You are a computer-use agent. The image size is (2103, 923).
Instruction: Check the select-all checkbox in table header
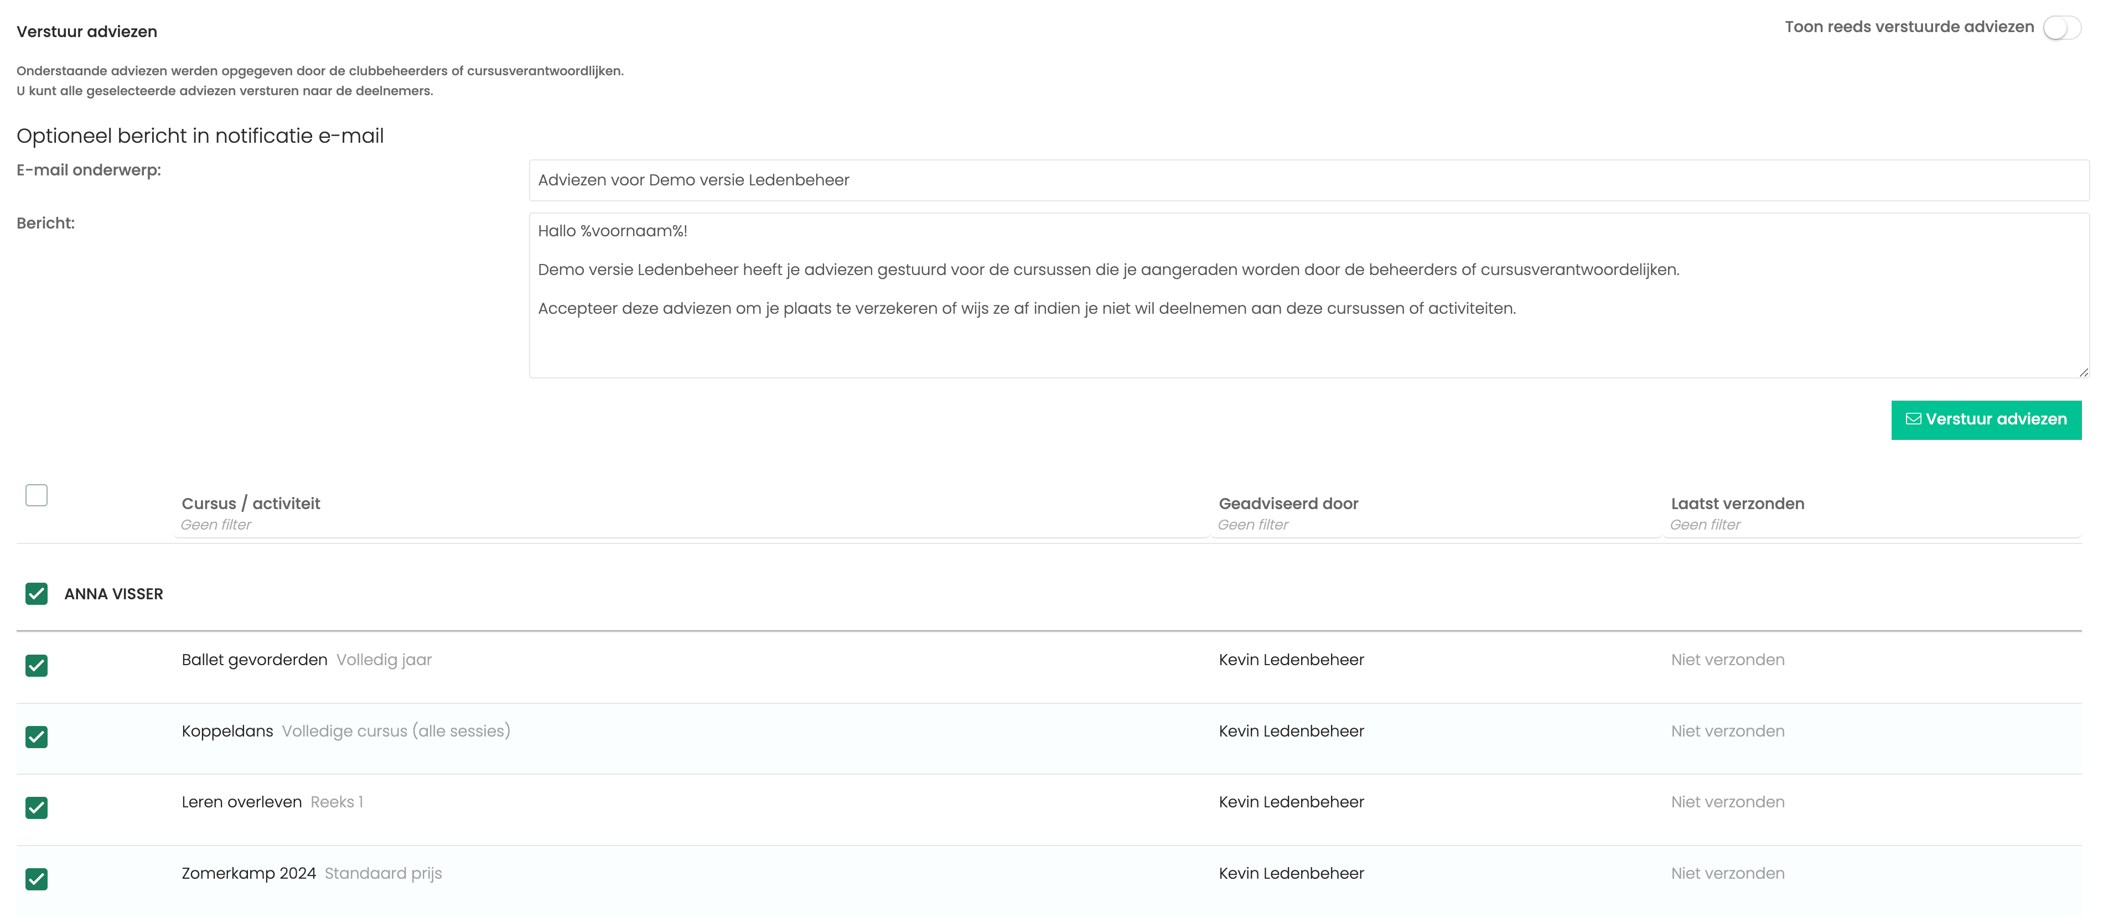tap(37, 495)
